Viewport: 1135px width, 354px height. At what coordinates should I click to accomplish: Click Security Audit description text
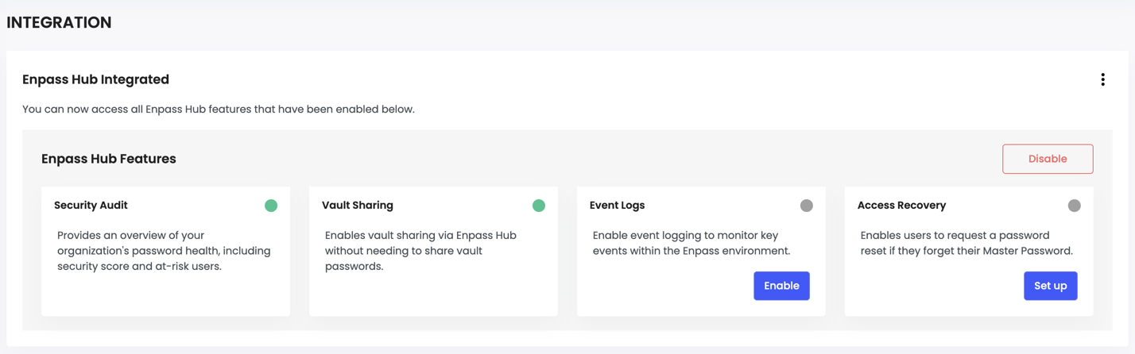tap(164, 251)
